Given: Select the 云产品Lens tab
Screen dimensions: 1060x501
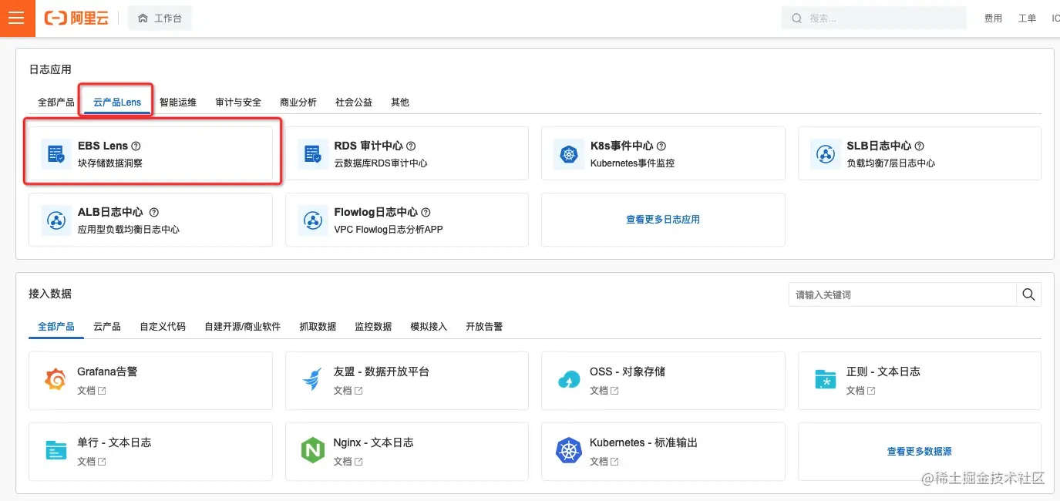Looking at the screenshot, I should (117, 102).
